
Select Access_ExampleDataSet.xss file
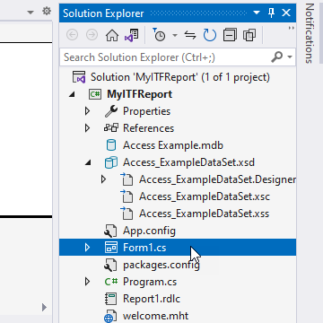pyautogui.click(x=204, y=214)
